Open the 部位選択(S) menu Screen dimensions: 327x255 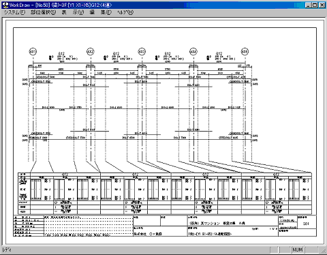point(44,12)
